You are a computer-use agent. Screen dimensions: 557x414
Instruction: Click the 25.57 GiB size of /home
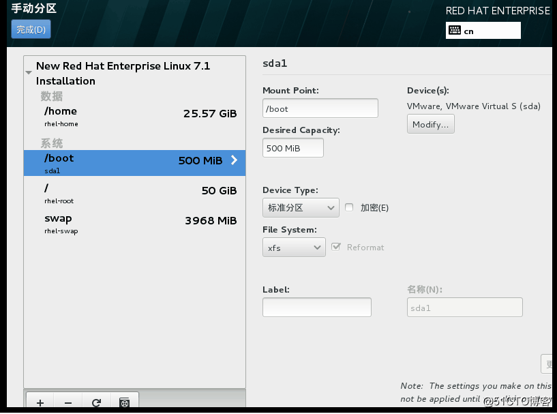tap(210, 114)
